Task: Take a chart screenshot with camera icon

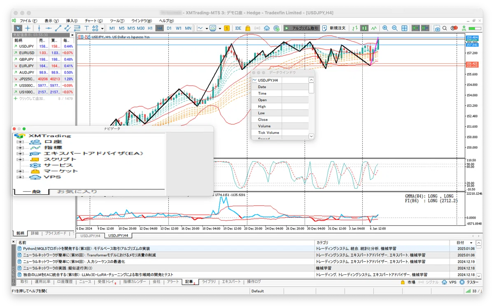Action: [437, 28]
